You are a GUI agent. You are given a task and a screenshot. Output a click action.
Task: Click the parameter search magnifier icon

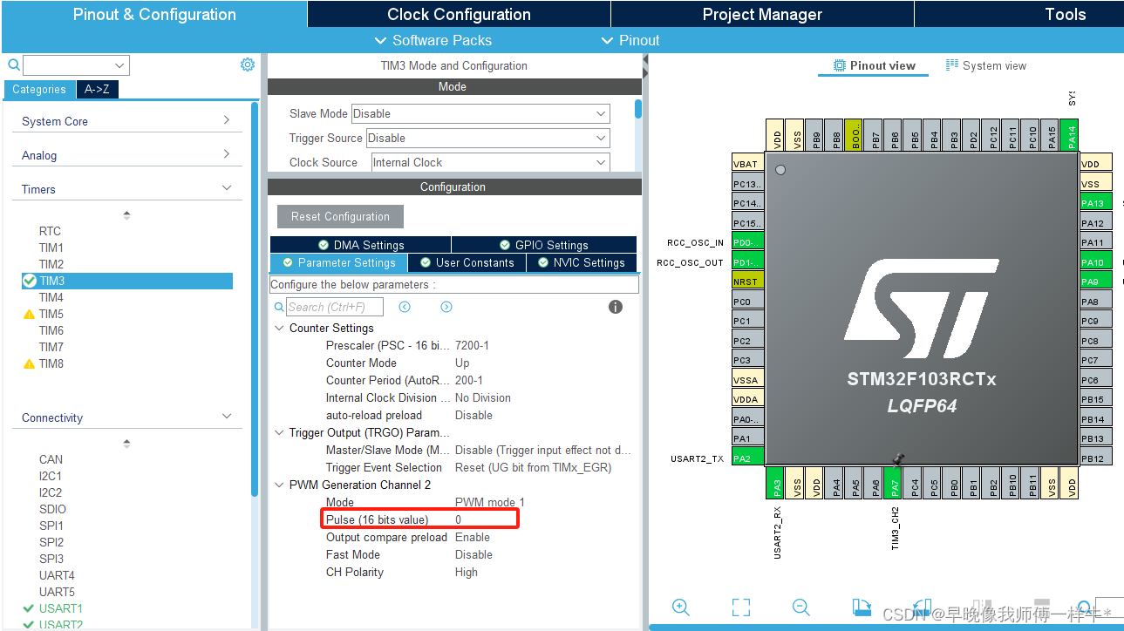coord(279,307)
